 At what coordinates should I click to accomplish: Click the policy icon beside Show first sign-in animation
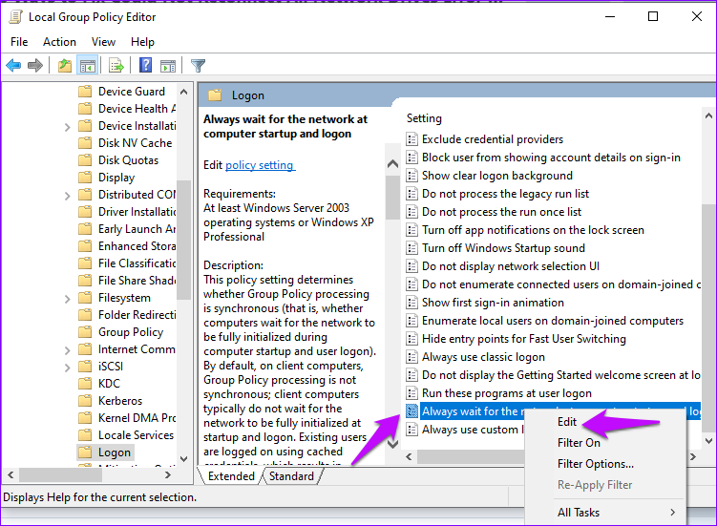[x=412, y=303]
